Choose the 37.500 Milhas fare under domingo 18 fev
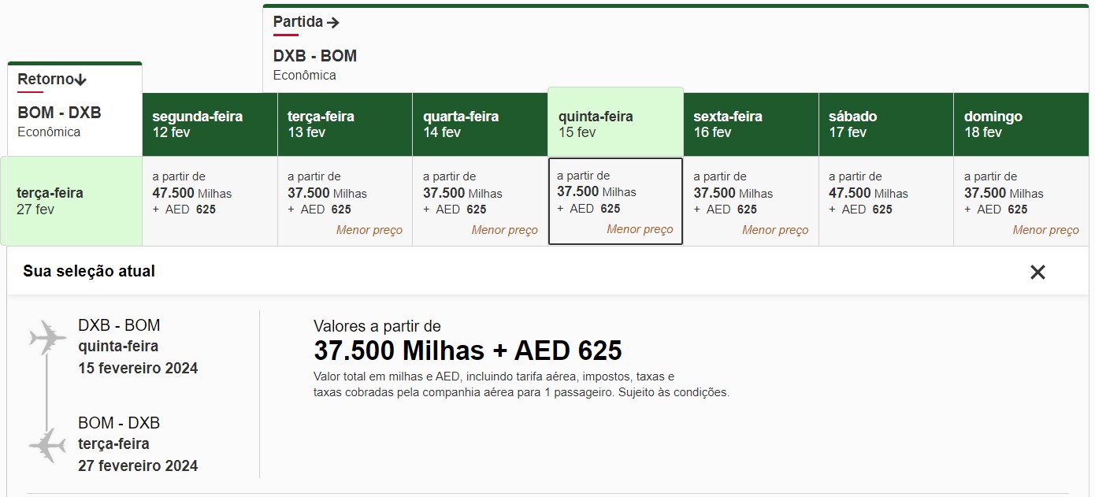 pos(1021,202)
